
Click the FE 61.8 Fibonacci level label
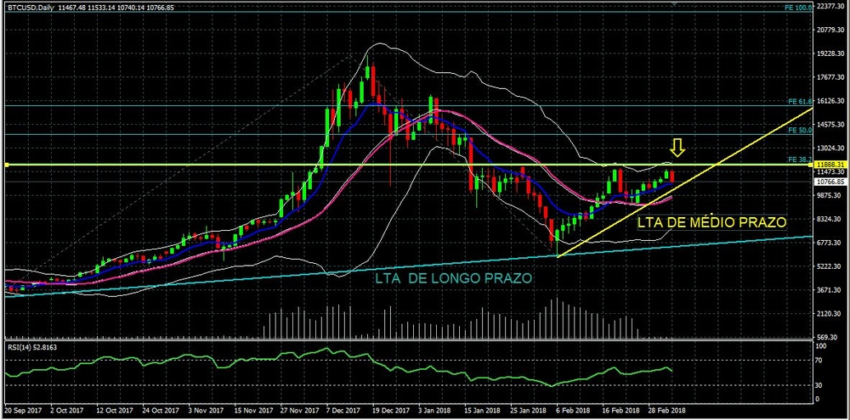coord(800,102)
